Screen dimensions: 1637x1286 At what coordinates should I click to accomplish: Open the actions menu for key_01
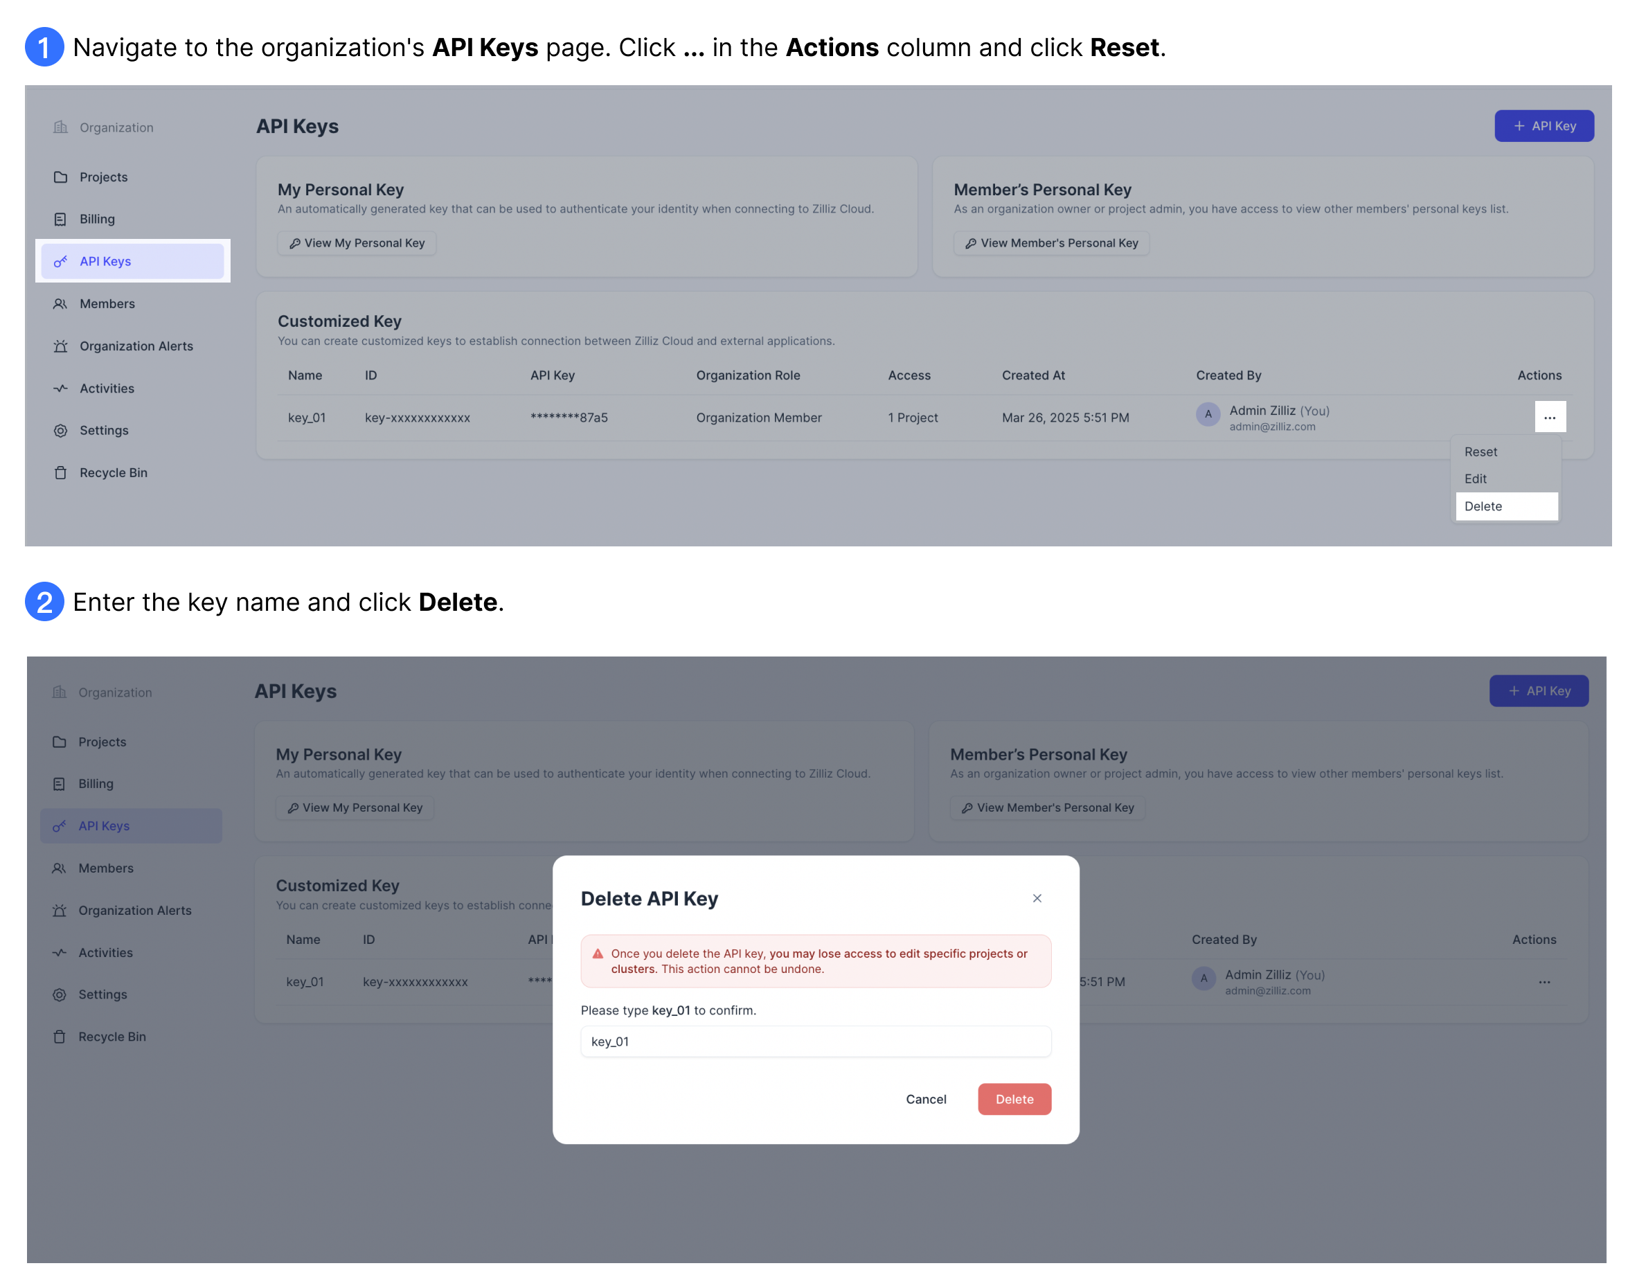[x=1550, y=416]
